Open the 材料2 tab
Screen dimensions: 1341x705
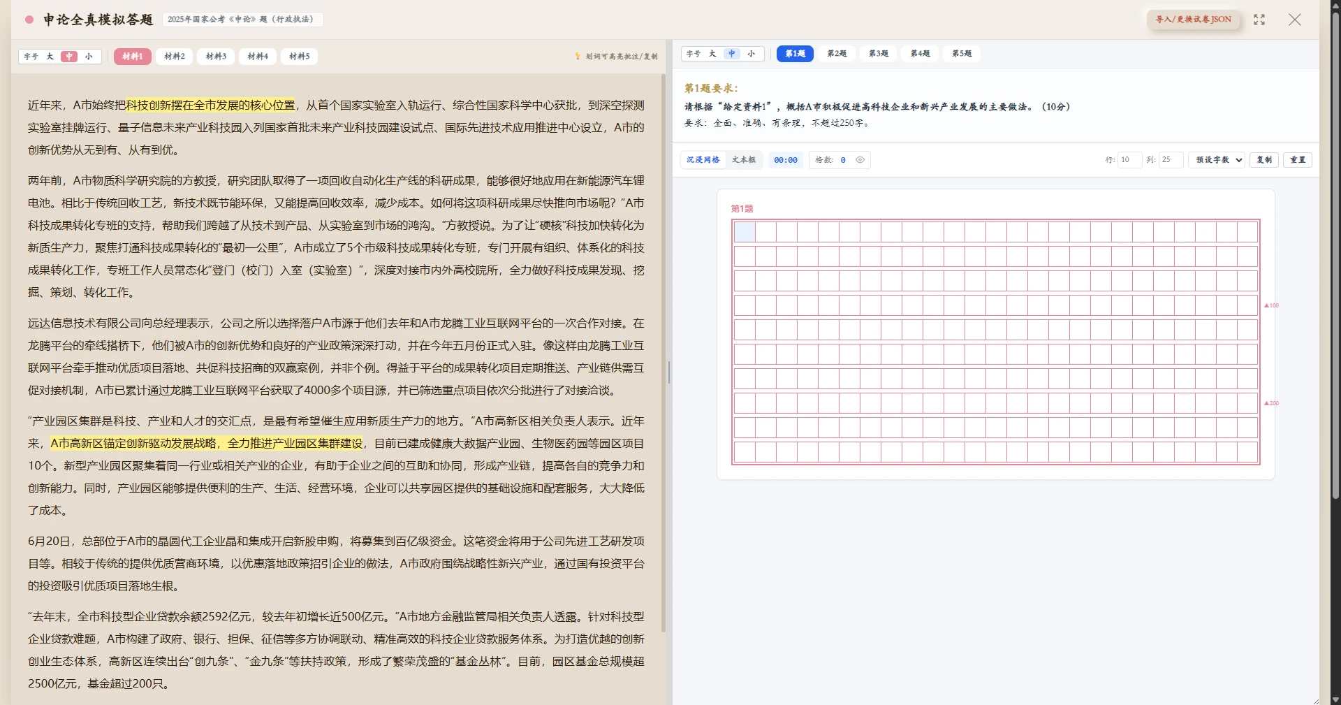pyautogui.click(x=175, y=57)
